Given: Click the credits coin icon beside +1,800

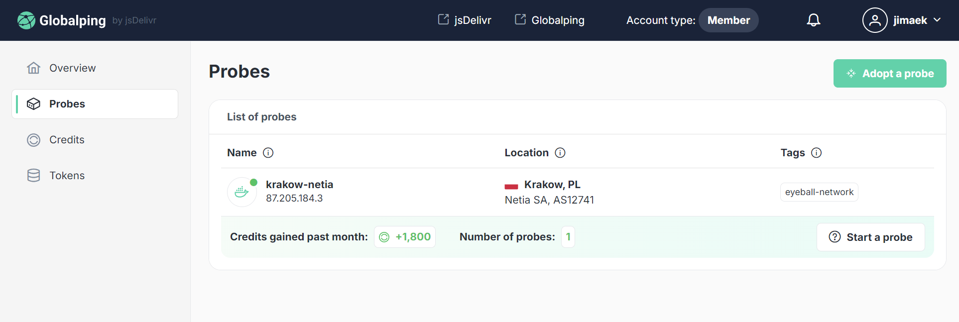Looking at the screenshot, I should click(384, 237).
